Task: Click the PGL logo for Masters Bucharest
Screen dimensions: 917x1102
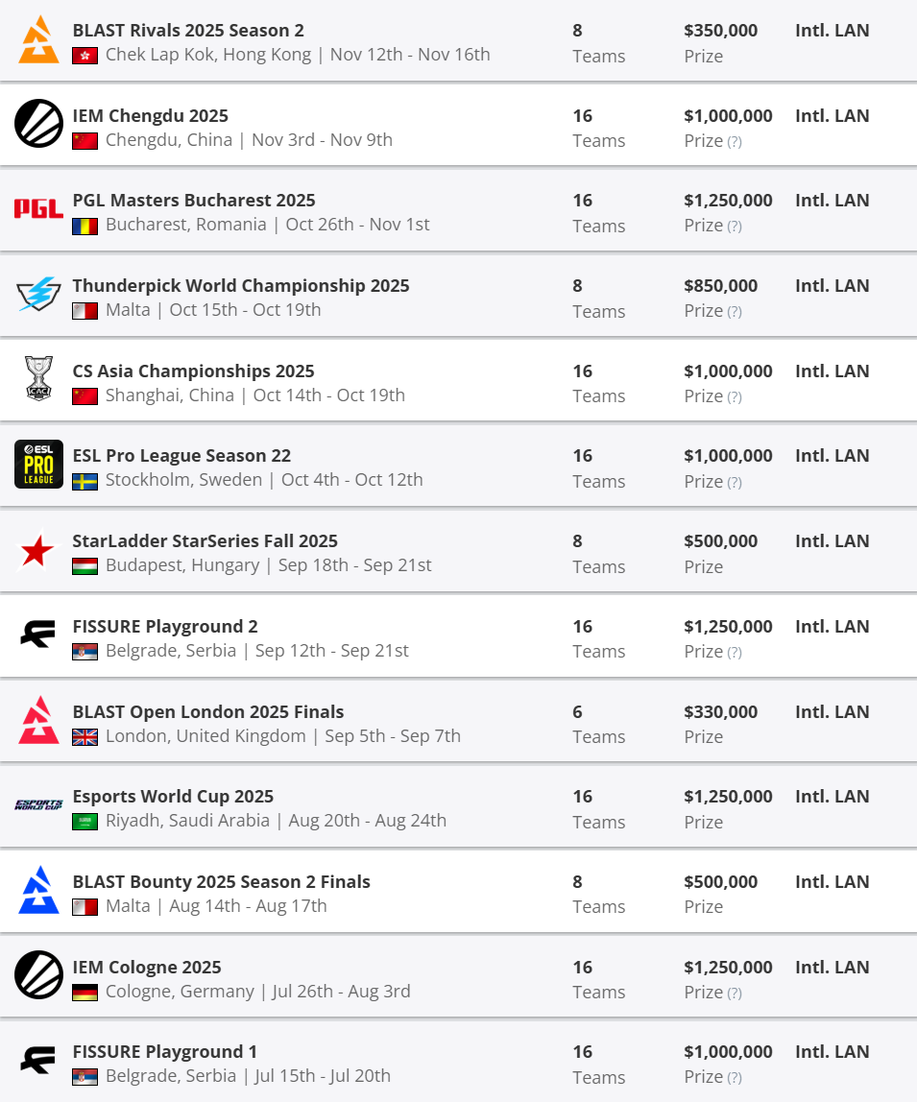Action: [38, 208]
